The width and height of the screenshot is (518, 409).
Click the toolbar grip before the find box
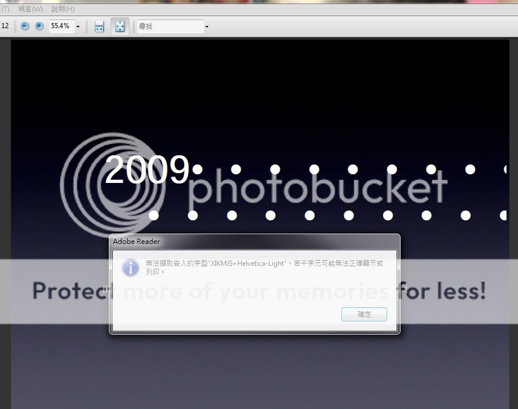coord(134,26)
